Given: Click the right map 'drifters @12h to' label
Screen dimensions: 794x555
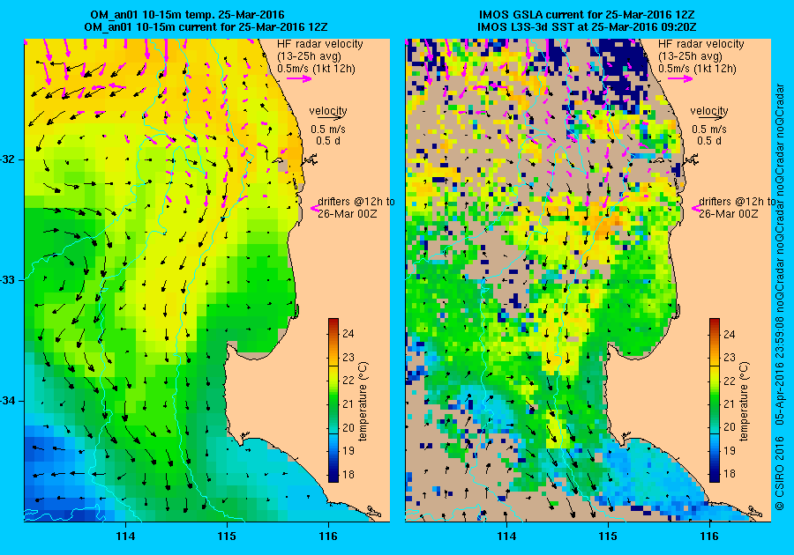Looking at the screenshot, I should (x=738, y=202).
